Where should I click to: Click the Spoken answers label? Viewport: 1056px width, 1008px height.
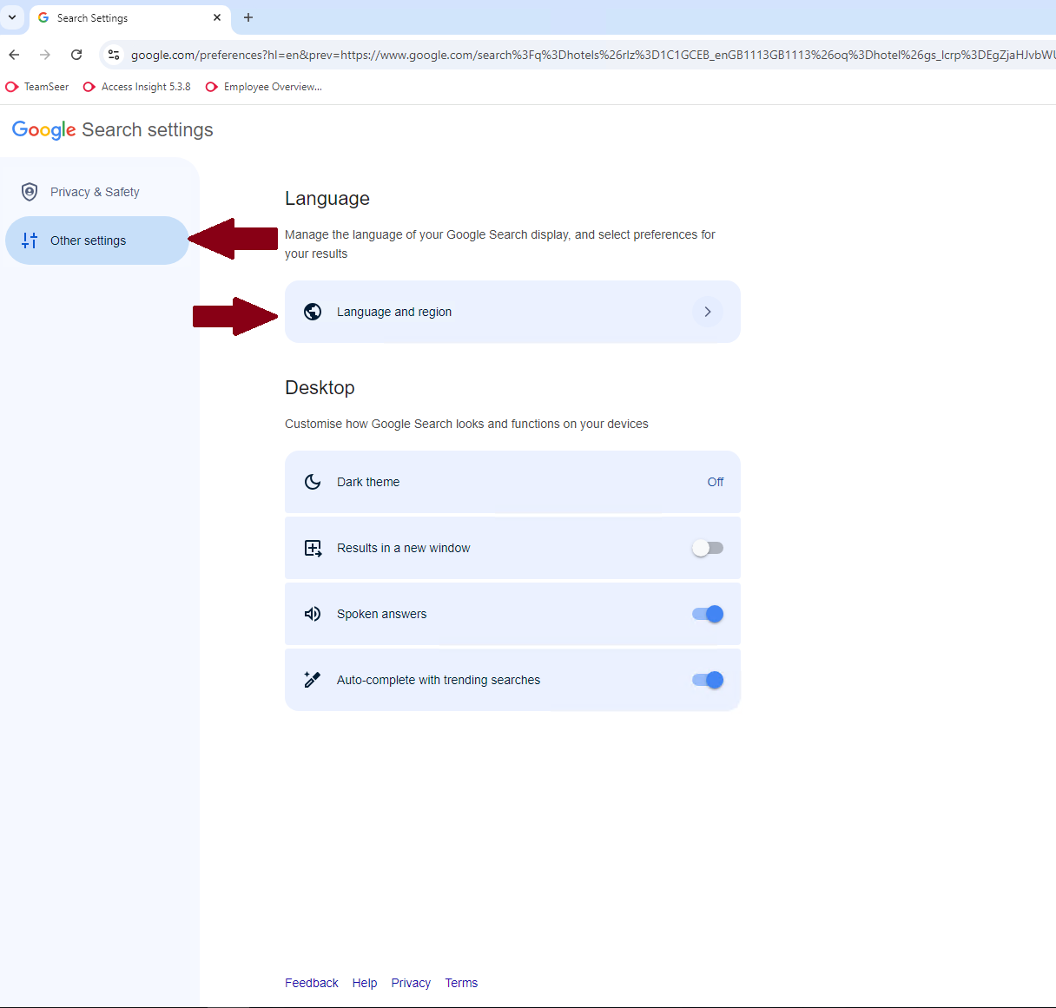click(382, 614)
